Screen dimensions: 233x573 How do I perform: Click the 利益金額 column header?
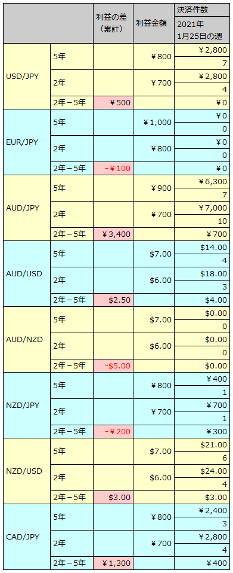pos(154,23)
